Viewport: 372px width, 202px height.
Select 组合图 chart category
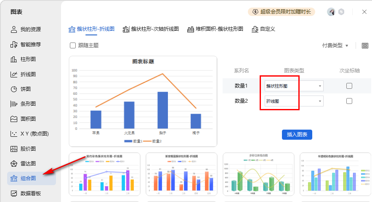click(32, 178)
